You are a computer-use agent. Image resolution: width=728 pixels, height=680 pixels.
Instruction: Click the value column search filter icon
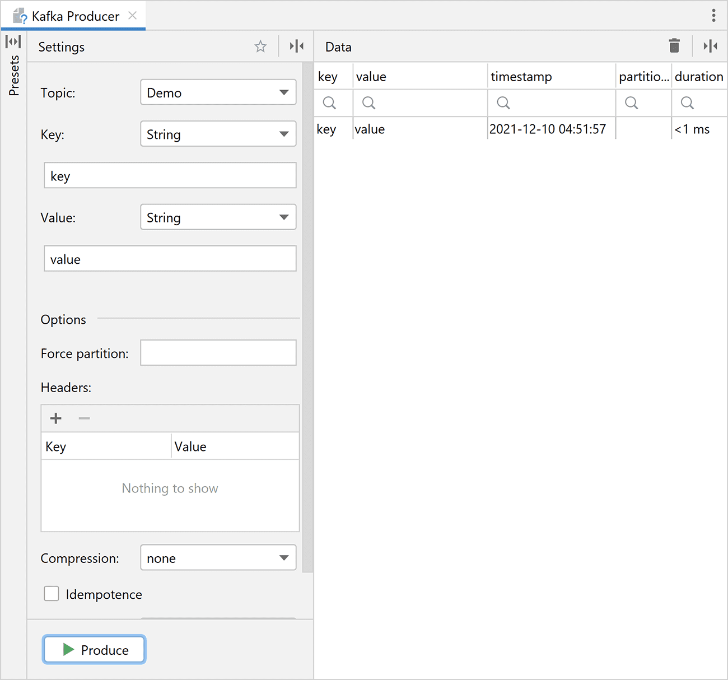coord(368,103)
